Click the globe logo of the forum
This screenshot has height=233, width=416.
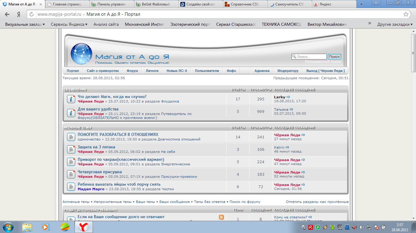(81, 54)
